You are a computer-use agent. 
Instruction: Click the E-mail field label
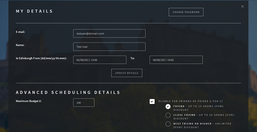coord(21,32)
